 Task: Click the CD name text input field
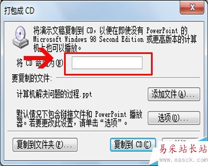pos(107,63)
